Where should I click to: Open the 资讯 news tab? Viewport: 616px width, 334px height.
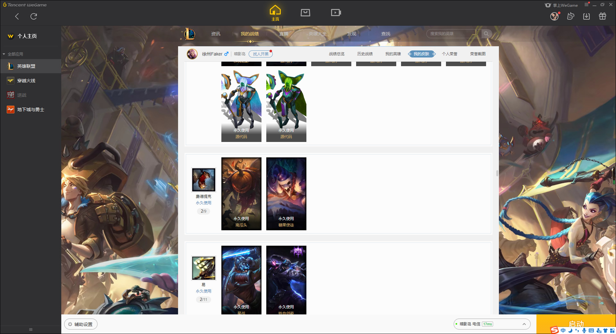coord(216,34)
